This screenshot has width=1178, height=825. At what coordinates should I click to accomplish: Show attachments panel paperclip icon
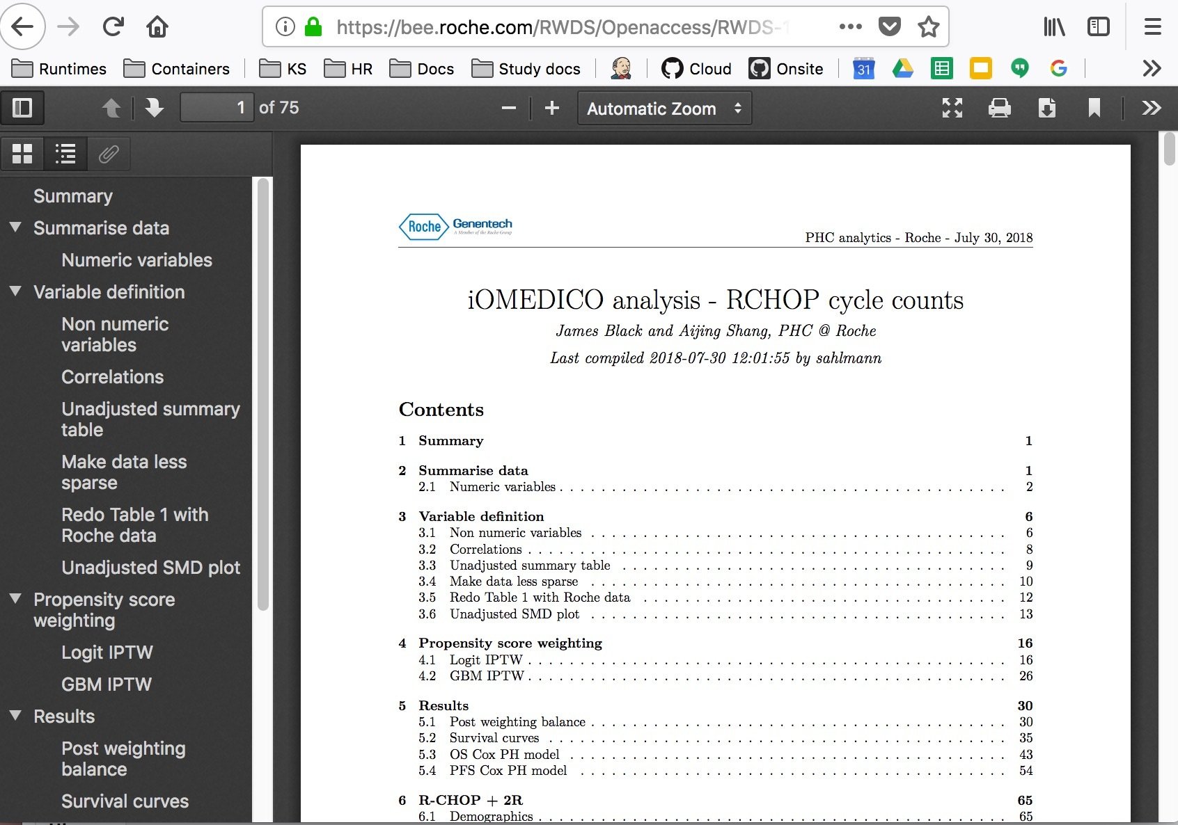[x=108, y=154]
